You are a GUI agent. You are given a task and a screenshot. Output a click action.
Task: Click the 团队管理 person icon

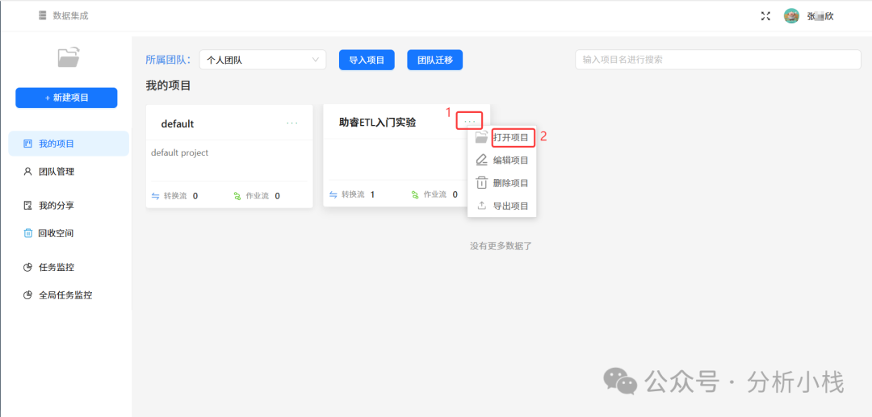27,172
